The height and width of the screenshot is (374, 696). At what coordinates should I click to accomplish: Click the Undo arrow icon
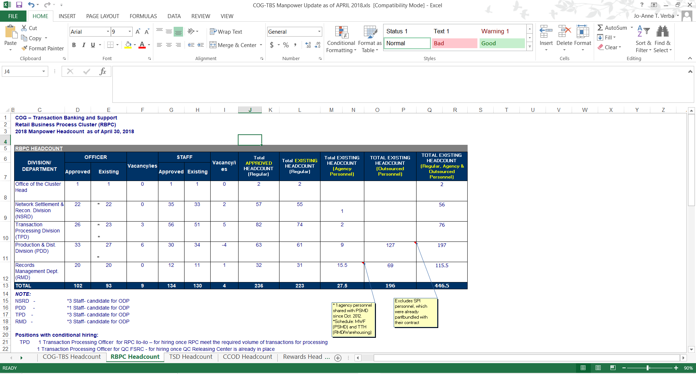(32, 5)
